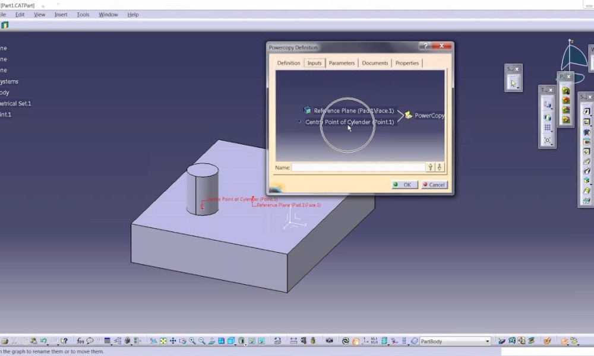Click the Mirror tool in T palette
The image size is (594, 356).
pyautogui.click(x=548, y=117)
